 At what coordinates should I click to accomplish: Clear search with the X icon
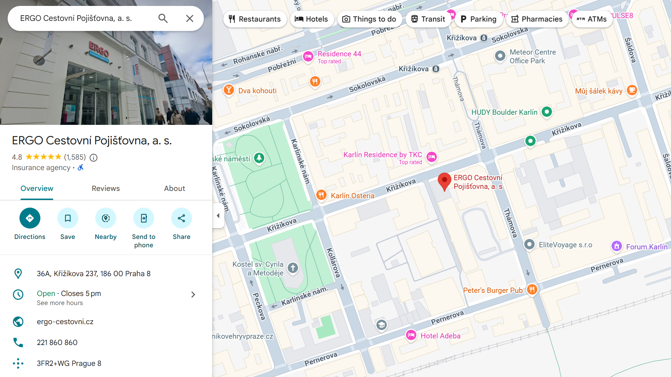[190, 18]
